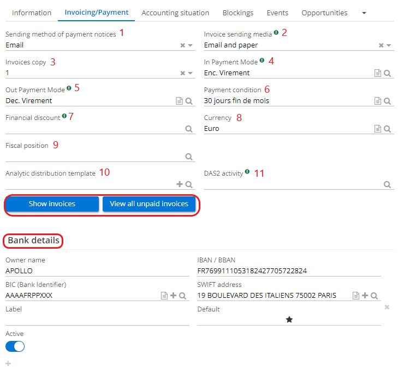This screenshot has height=378, width=398.
Task: Remove bank details entry with X icon
Action: [387, 308]
